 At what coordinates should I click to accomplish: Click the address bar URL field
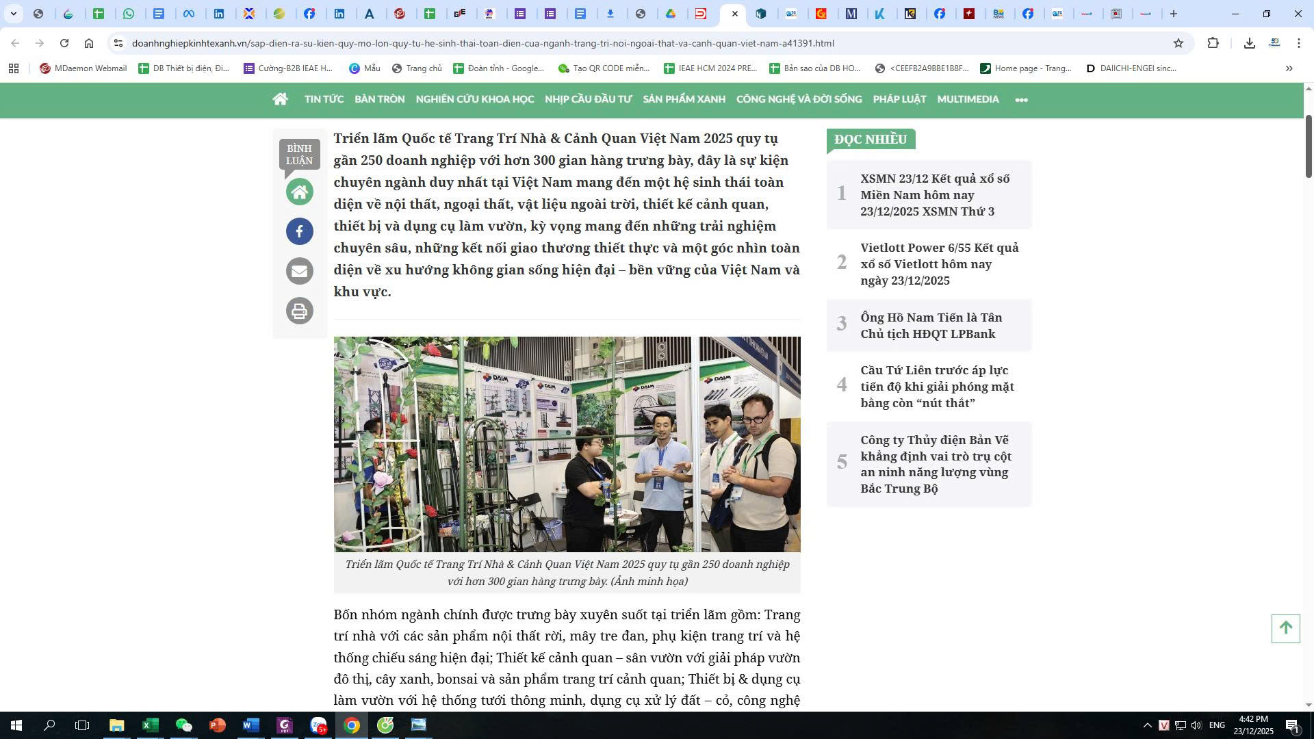click(x=482, y=43)
